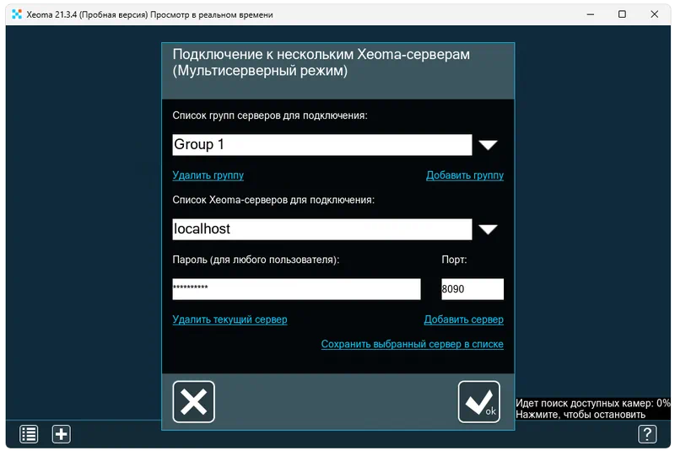Screen dimensions: 675x451
Task: Click the 'Удалить группу' link
Action: (x=208, y=175)
